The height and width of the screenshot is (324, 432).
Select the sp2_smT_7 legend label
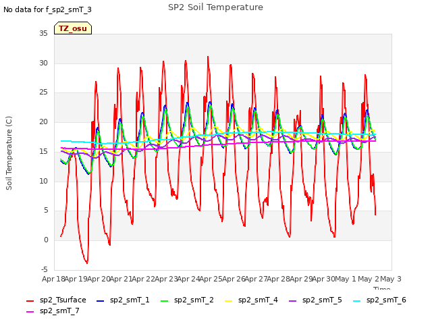59,310
